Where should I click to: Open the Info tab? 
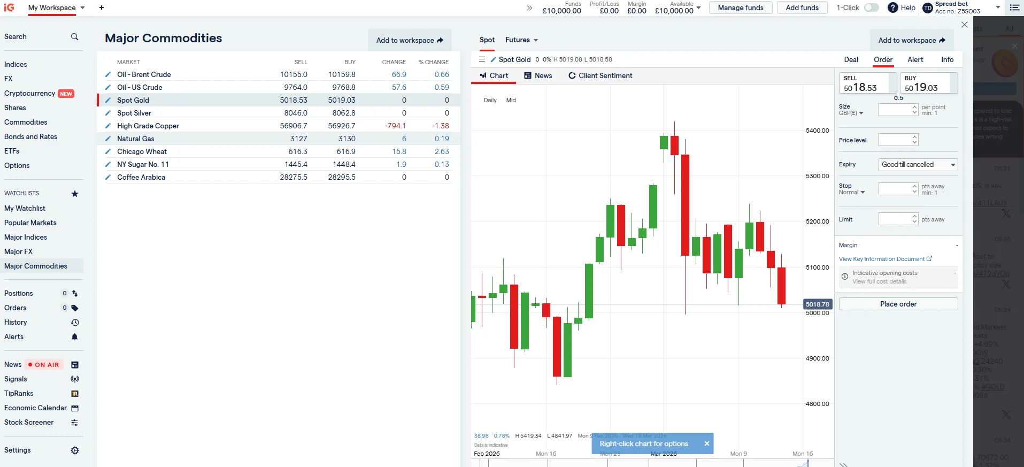[947, 59]
